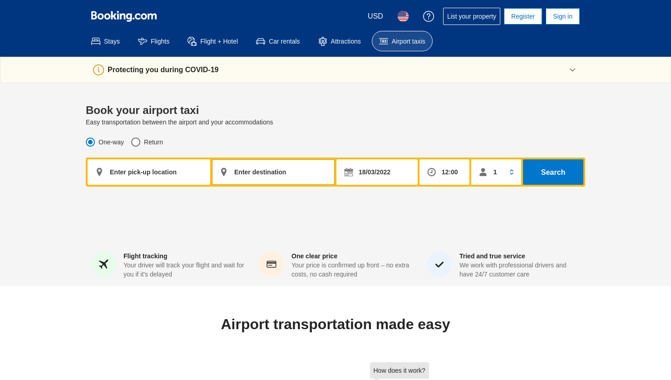This screenshot has height=380, width=671.
Task: Click the Flight tracking airplane icon
Action: 104,264
